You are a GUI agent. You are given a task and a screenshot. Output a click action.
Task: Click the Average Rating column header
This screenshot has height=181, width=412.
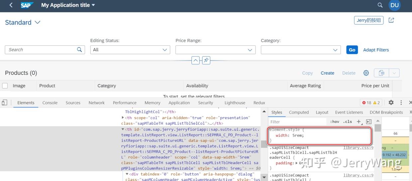(x=305, y=86)
